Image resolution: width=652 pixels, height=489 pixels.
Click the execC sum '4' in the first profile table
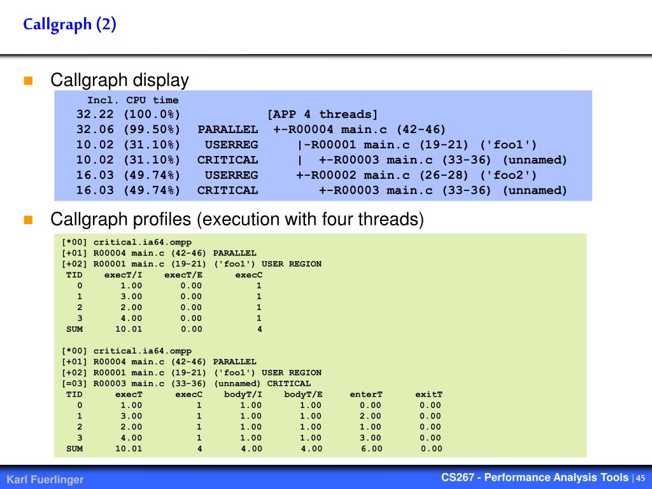(x=260, y=329)
